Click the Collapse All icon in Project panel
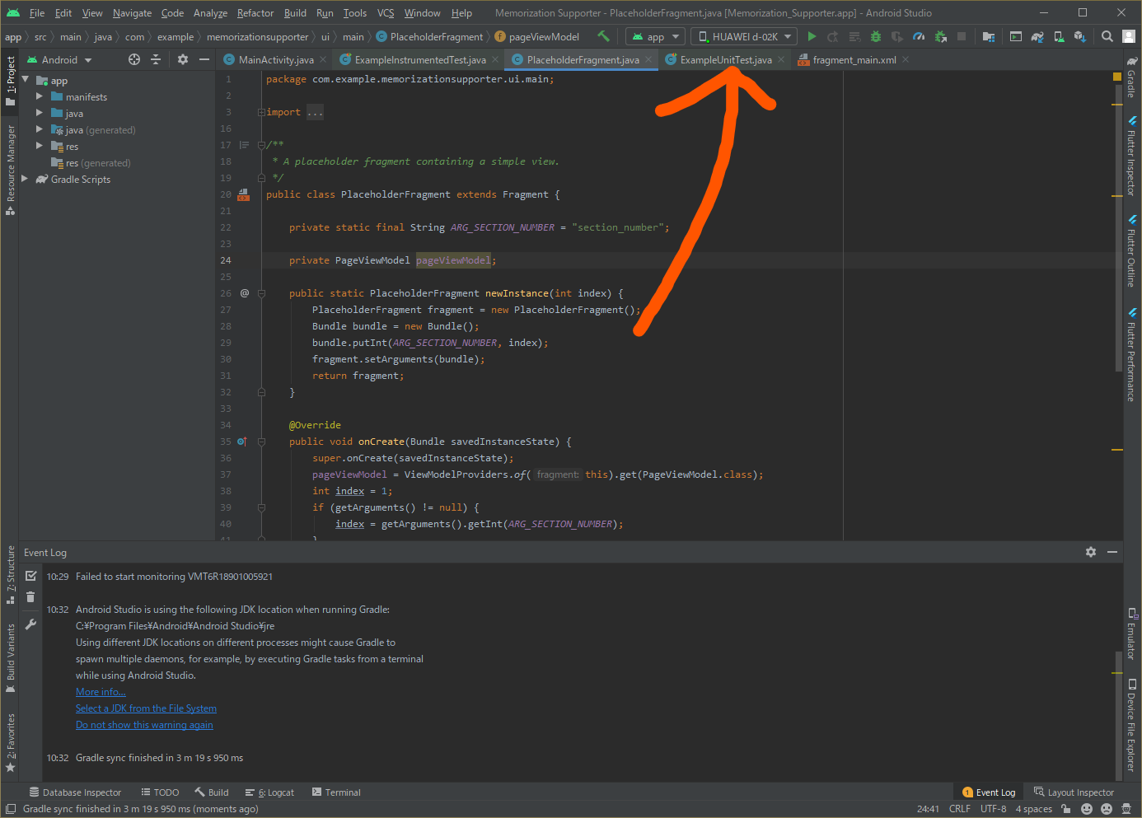 pyautogui.click(x=156, y=59)
